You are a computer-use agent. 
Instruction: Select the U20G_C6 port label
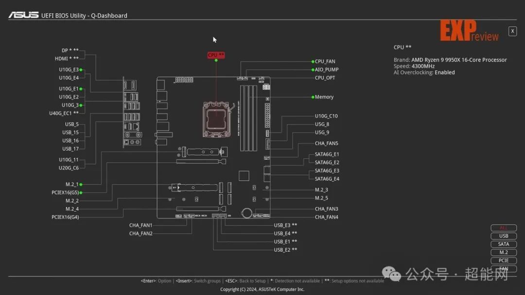tap(69, 168)
